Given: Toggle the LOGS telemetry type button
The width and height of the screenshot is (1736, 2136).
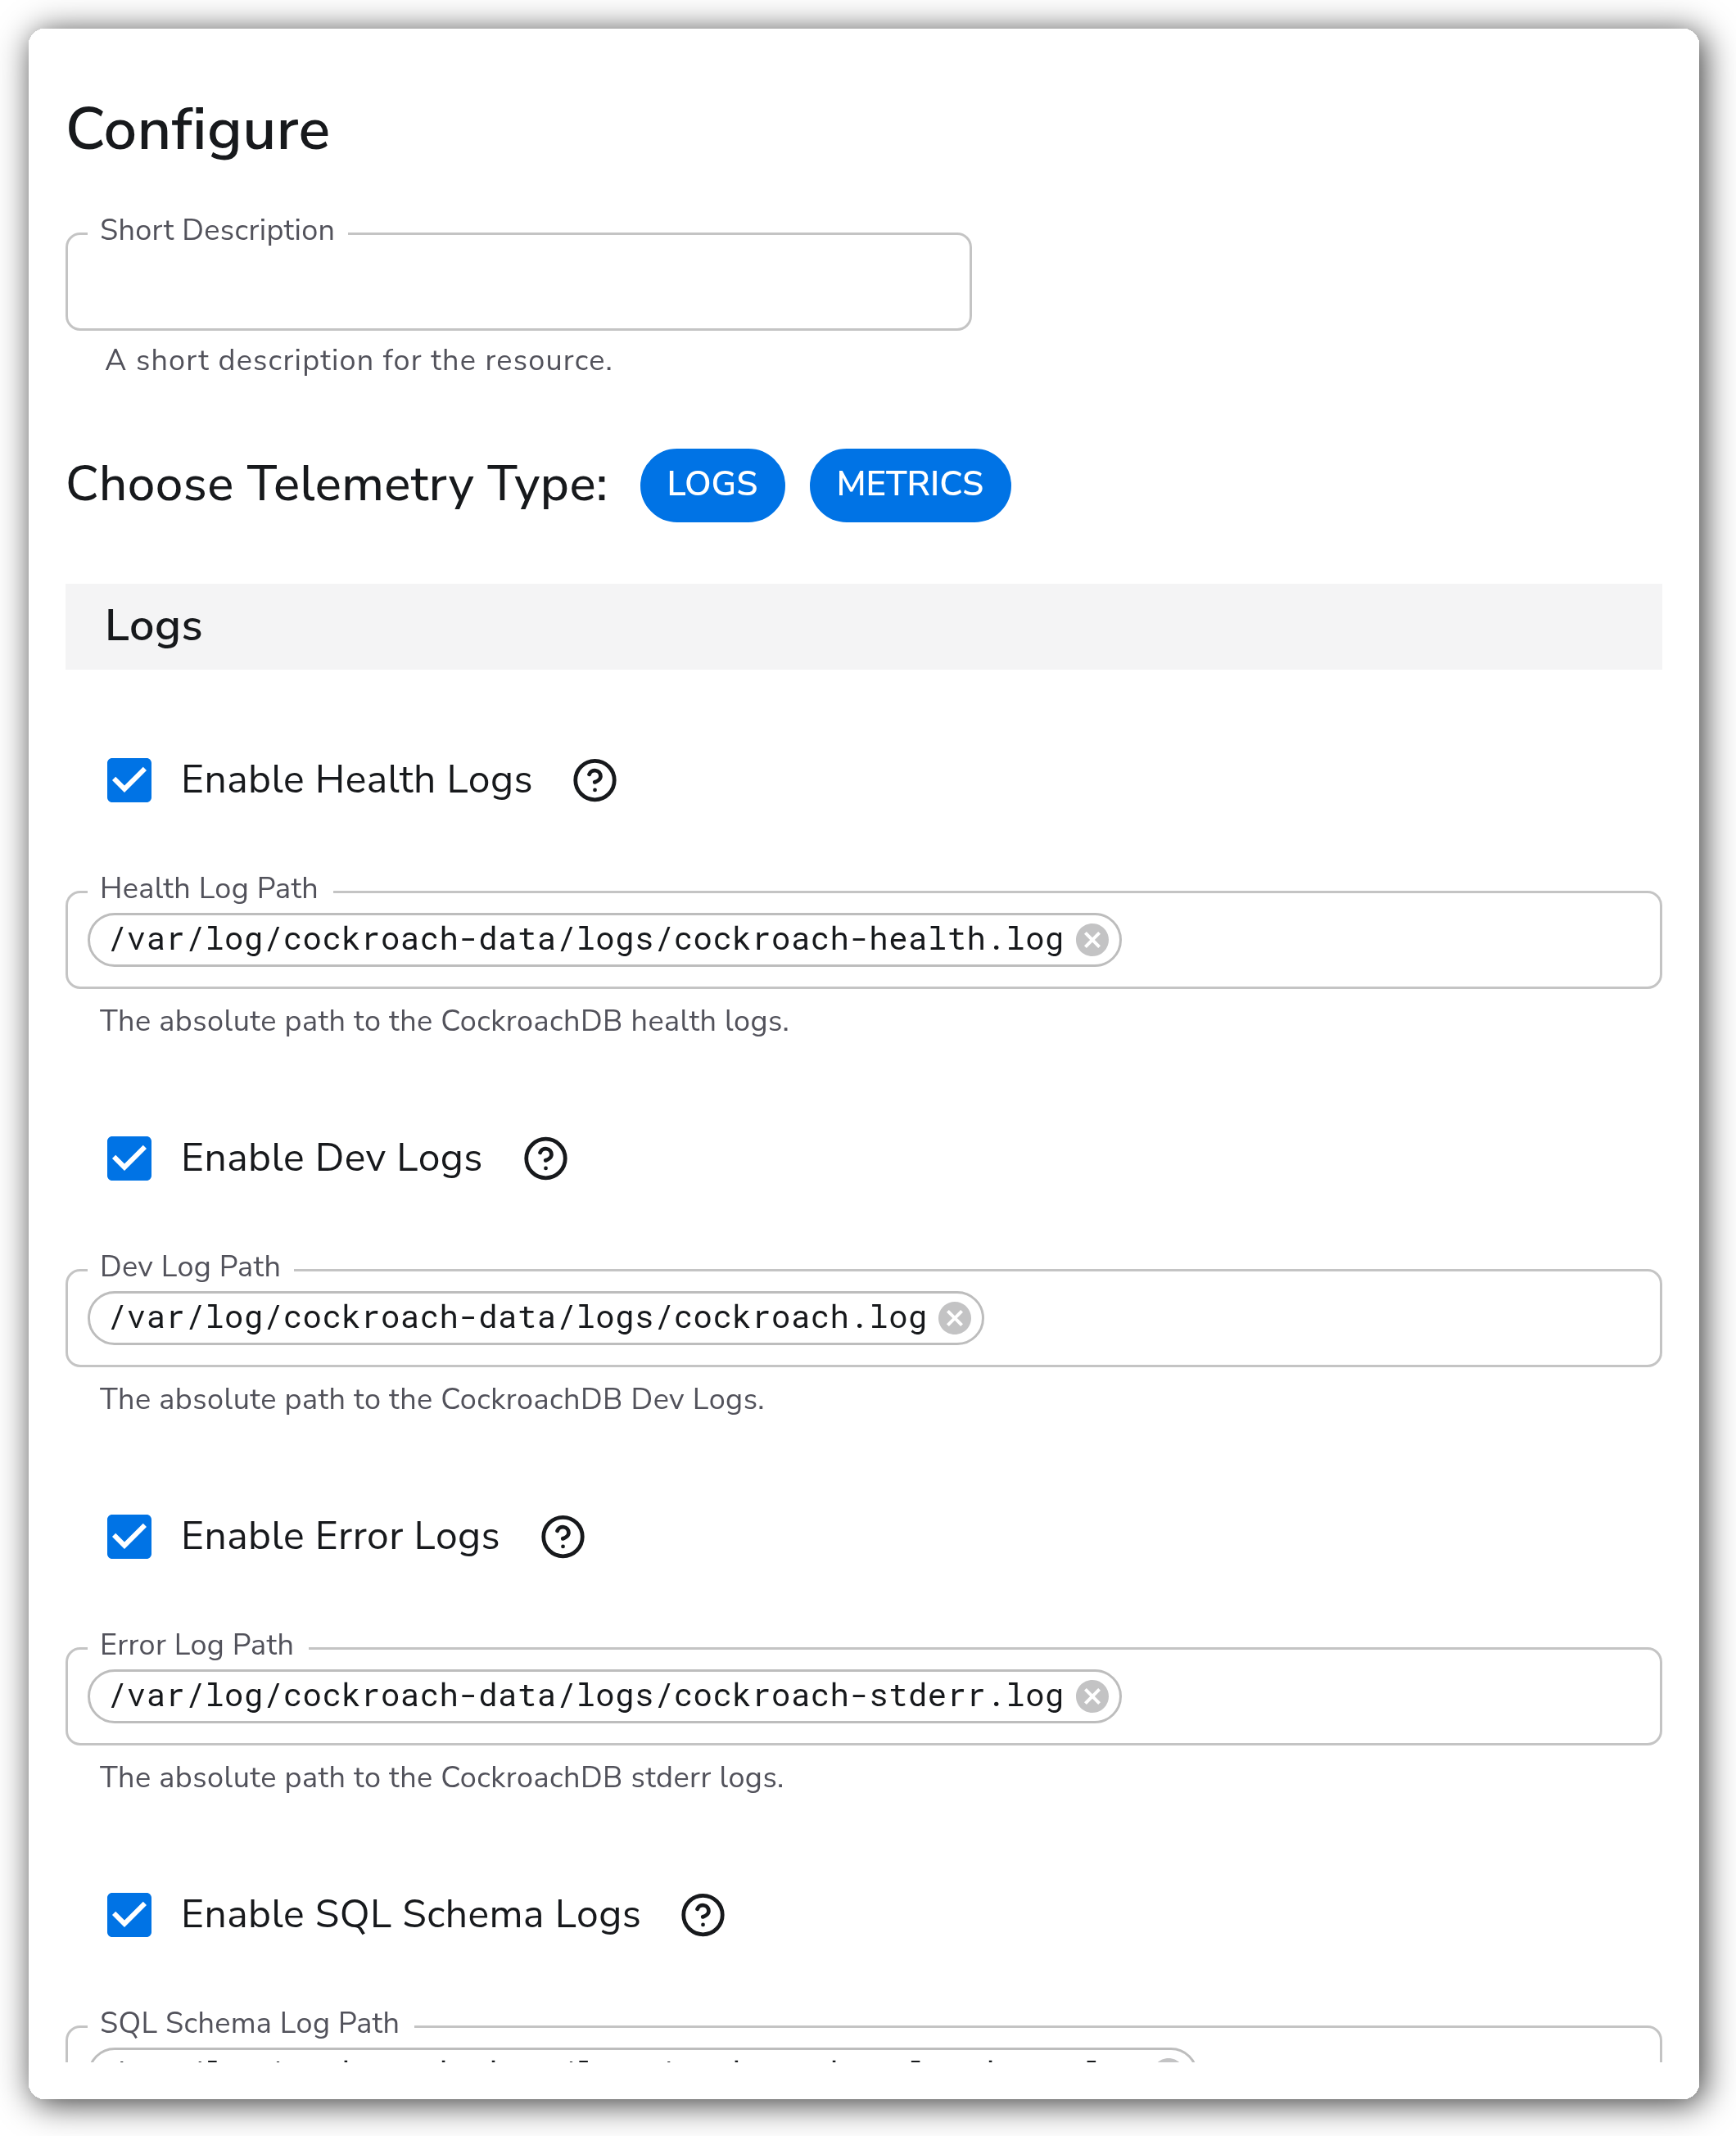Looking at the screenshot, I should point(712,485).
